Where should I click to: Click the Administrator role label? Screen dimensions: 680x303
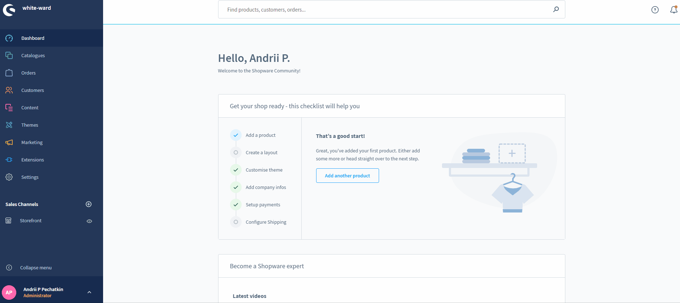coord(38,295)
